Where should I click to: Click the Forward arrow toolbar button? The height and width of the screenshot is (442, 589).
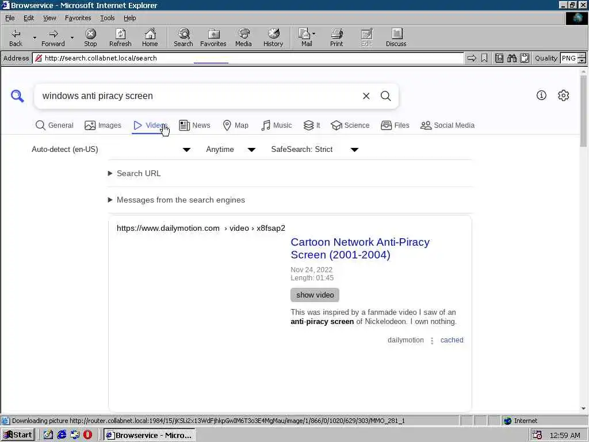[x=53, y=37]
